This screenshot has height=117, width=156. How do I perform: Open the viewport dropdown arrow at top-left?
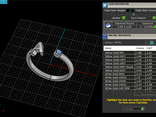(6, 2)
